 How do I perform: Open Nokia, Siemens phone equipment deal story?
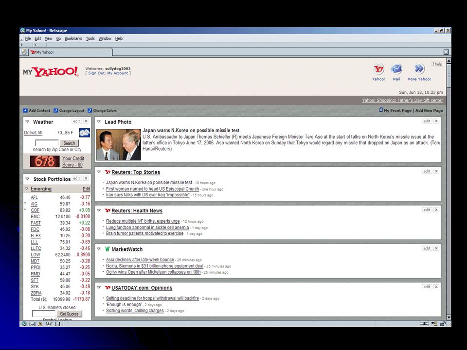point(155,266)
